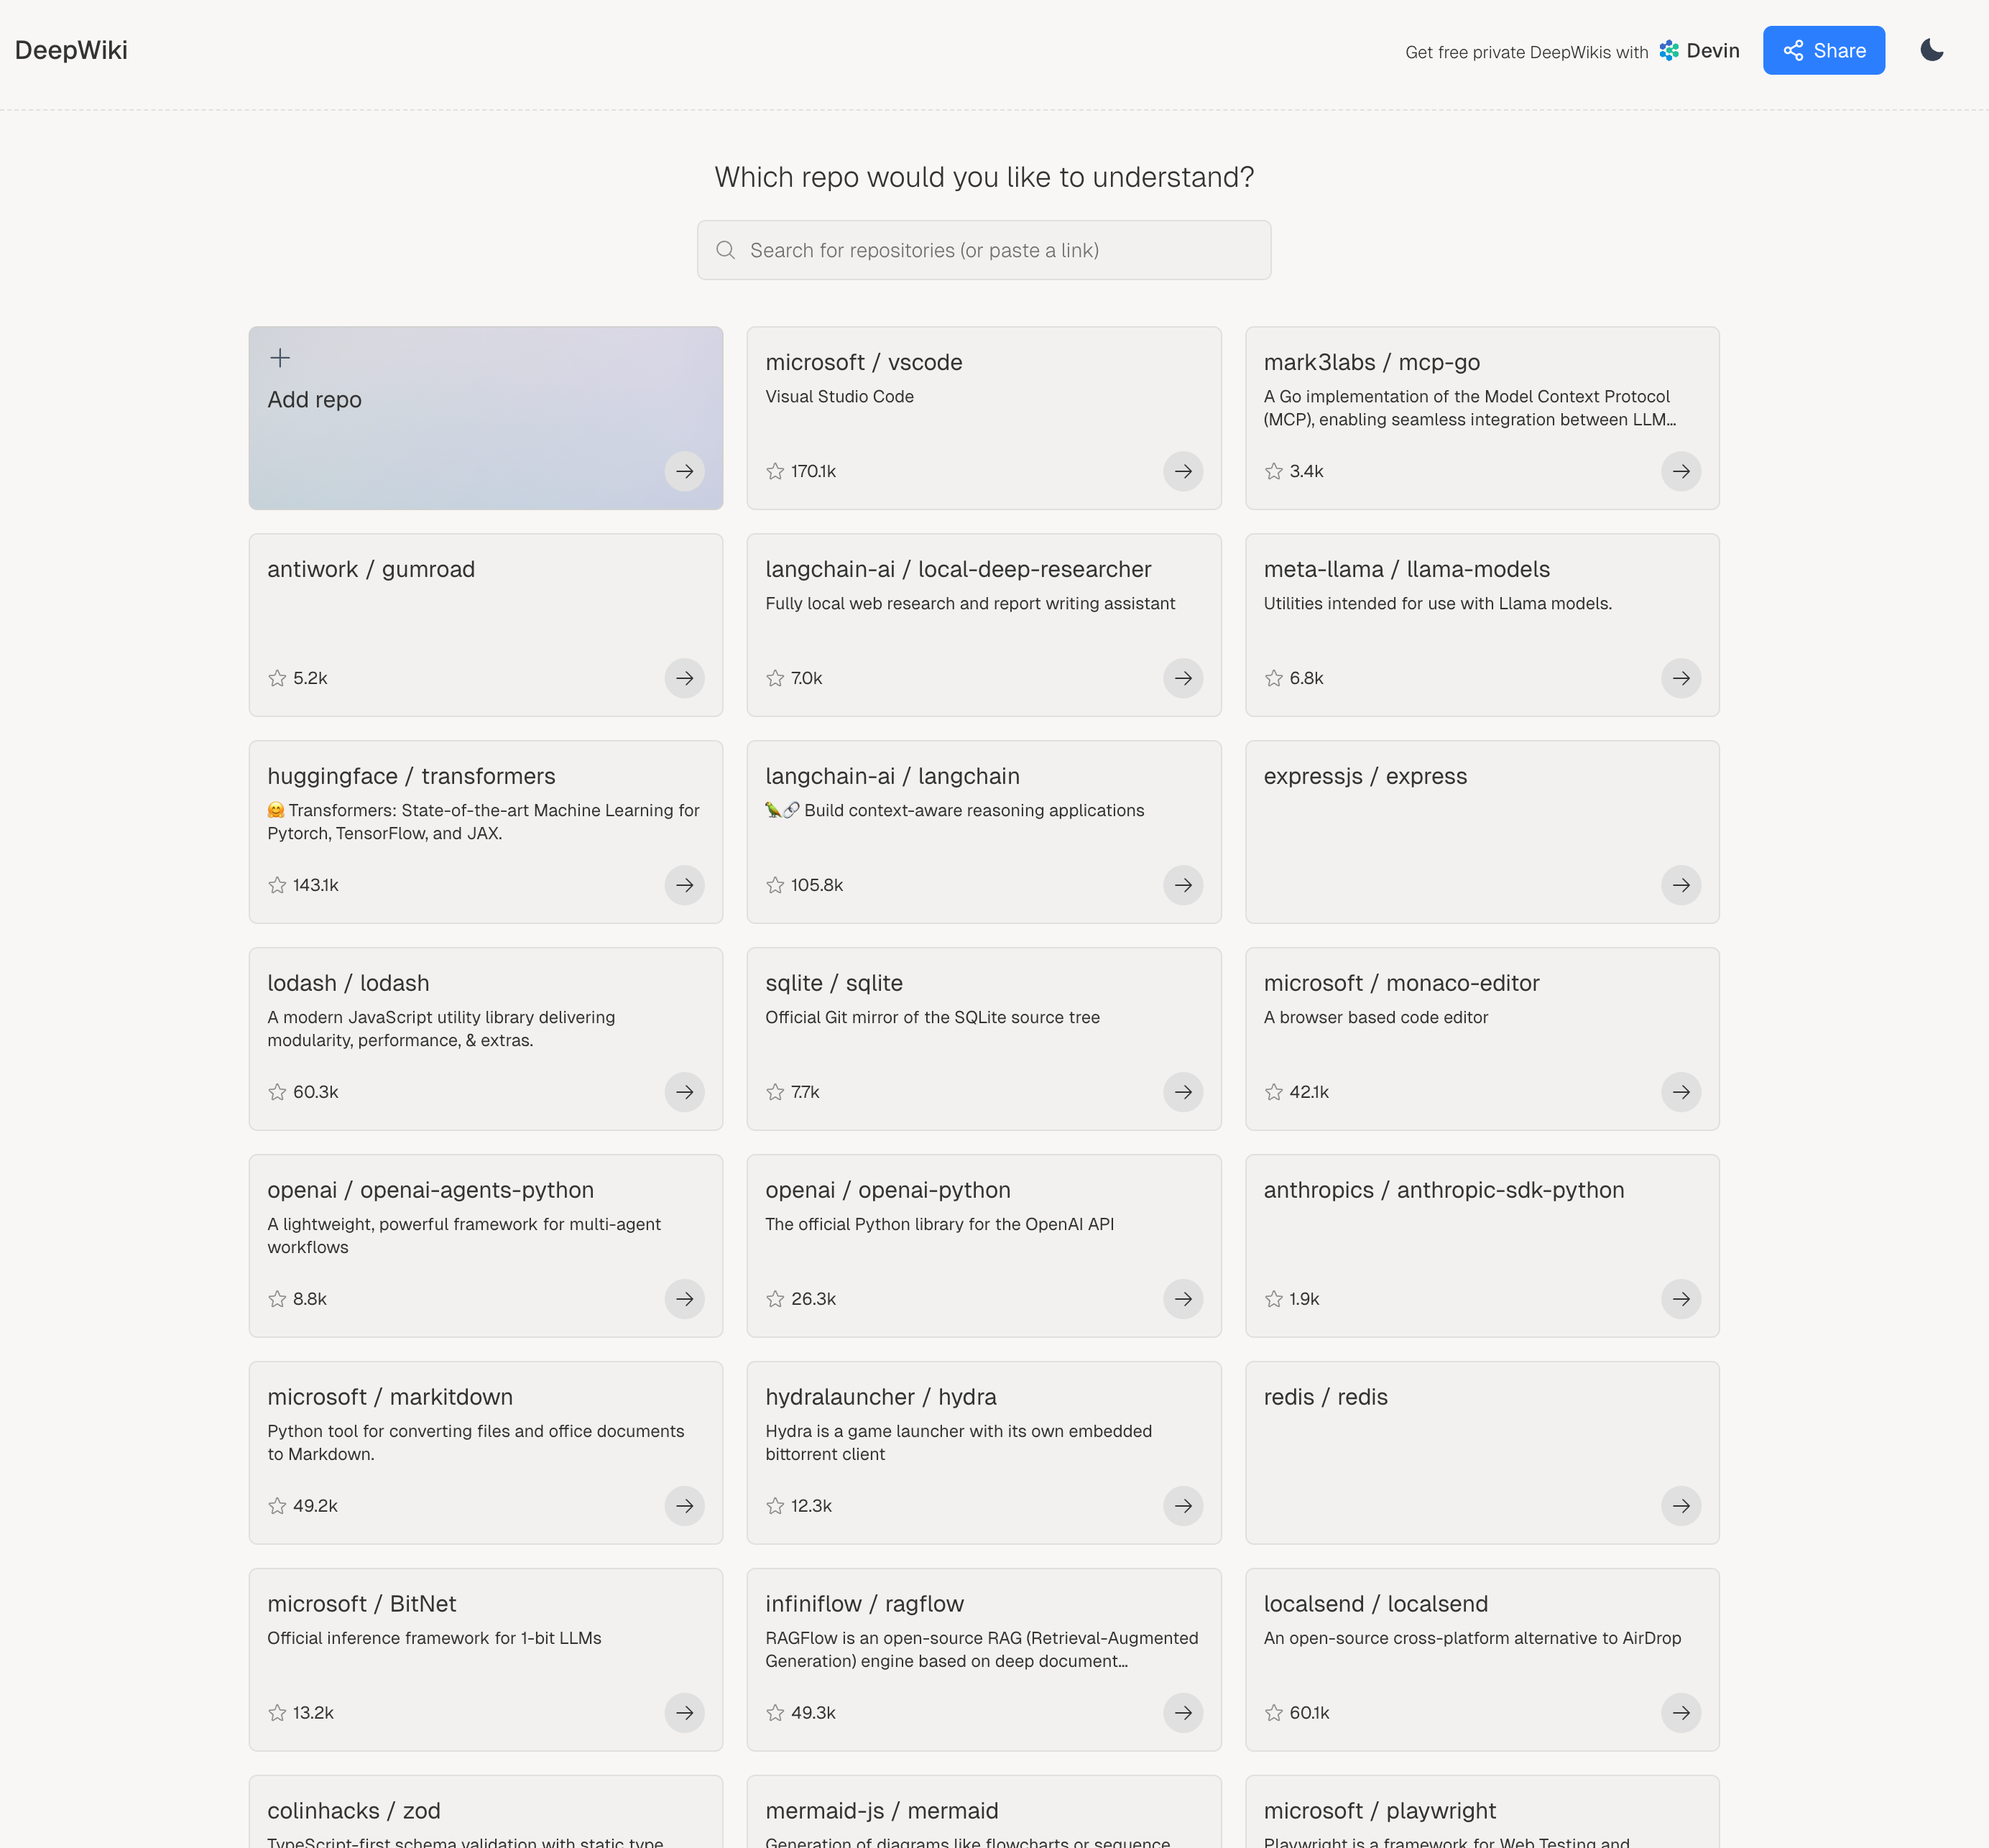Open the openai / openai-python card
The width and height of the screenshot is (1989, 1848).
click(983, 1245)
